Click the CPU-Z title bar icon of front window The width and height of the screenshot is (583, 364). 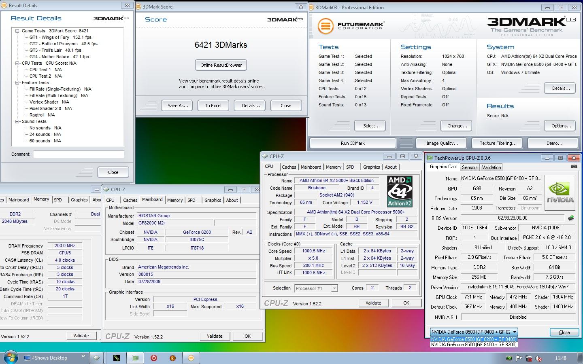click(265, 156)
